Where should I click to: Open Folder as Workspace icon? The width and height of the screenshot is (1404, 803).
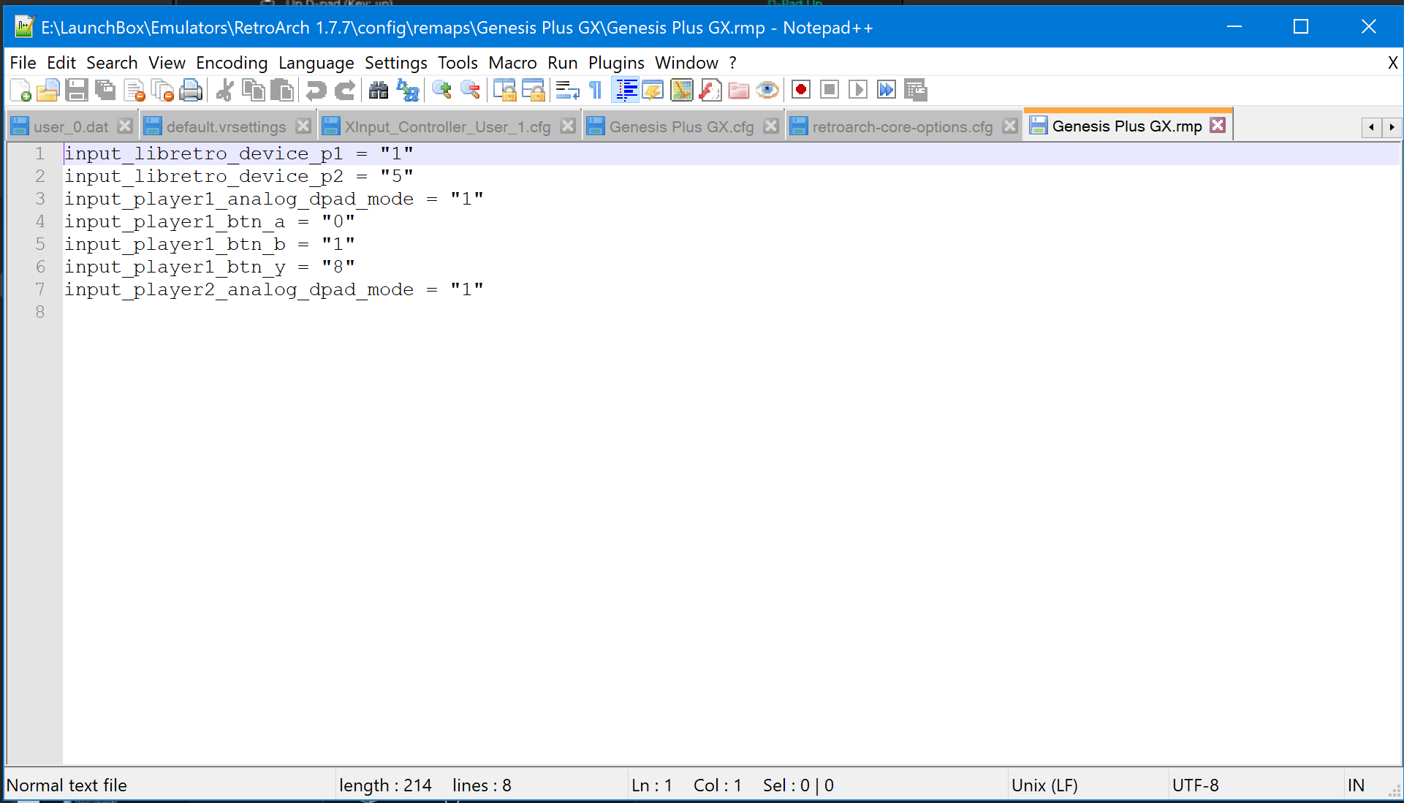pos(738,90)
